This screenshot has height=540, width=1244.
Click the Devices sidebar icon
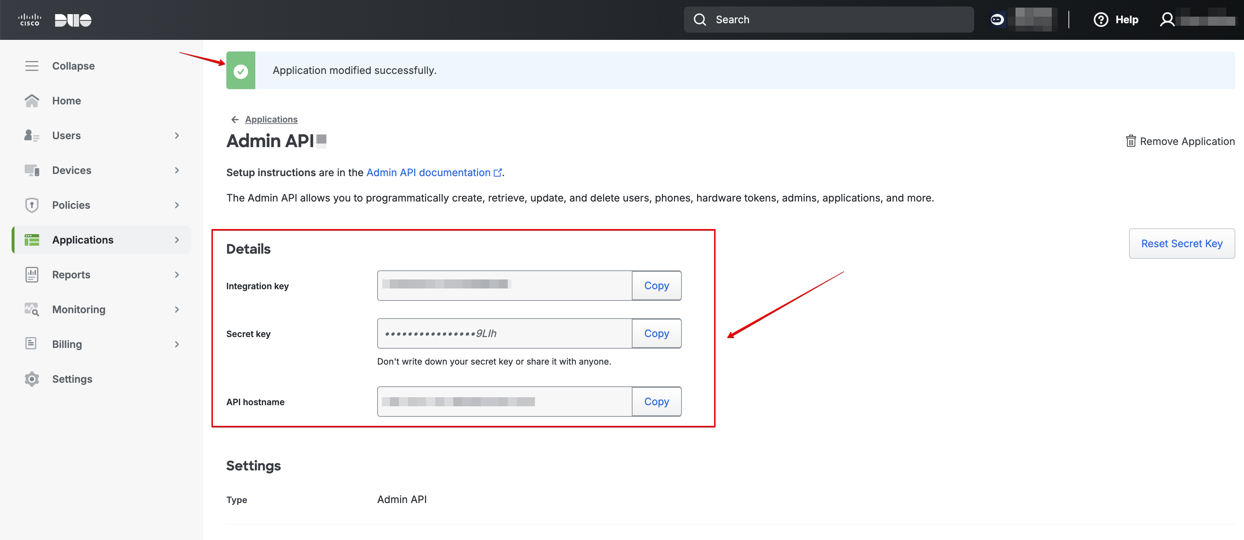(x=32, y=170)
